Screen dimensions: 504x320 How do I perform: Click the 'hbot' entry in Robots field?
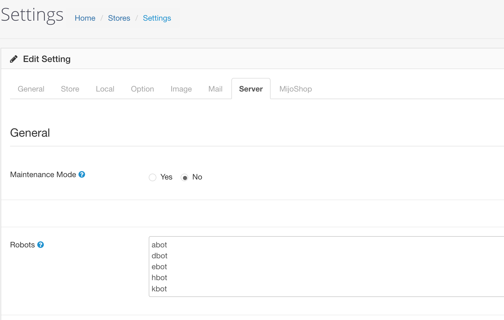[x=159, y=277]
